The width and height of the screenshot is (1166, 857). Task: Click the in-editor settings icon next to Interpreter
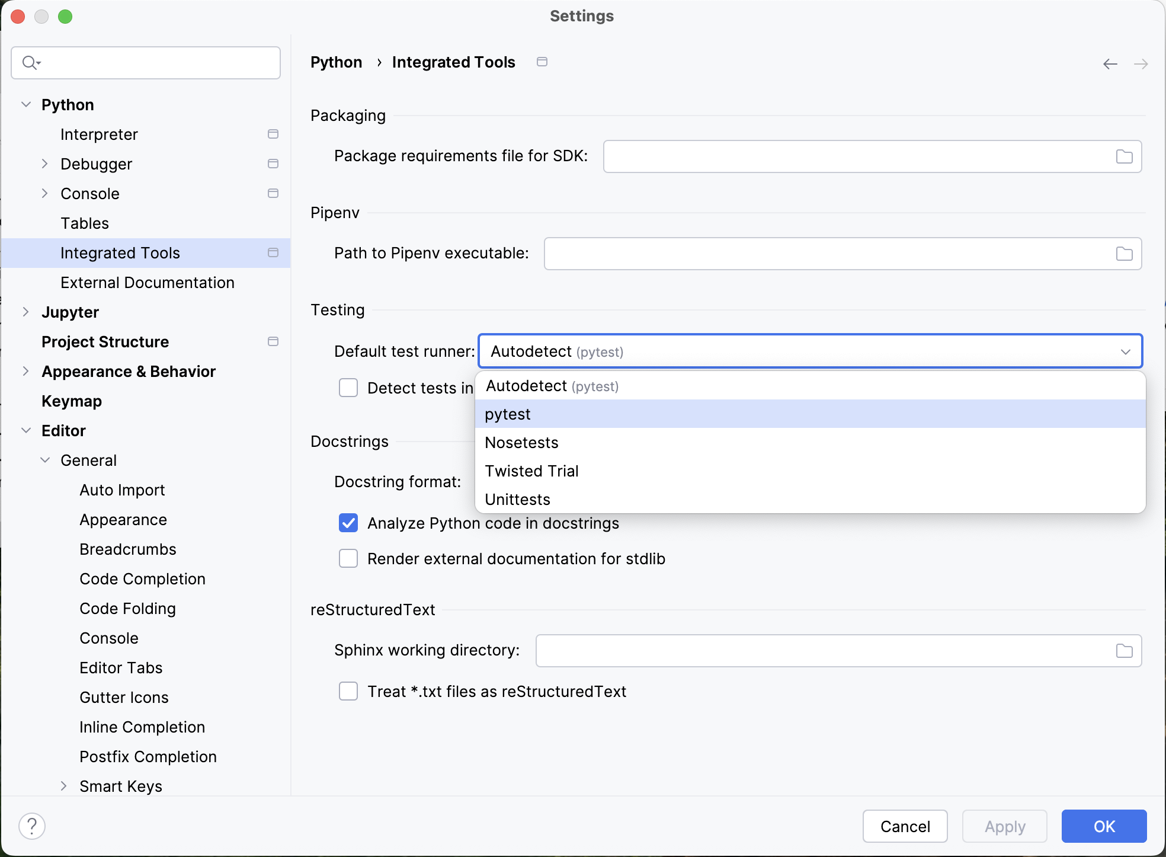coord(273,134)
